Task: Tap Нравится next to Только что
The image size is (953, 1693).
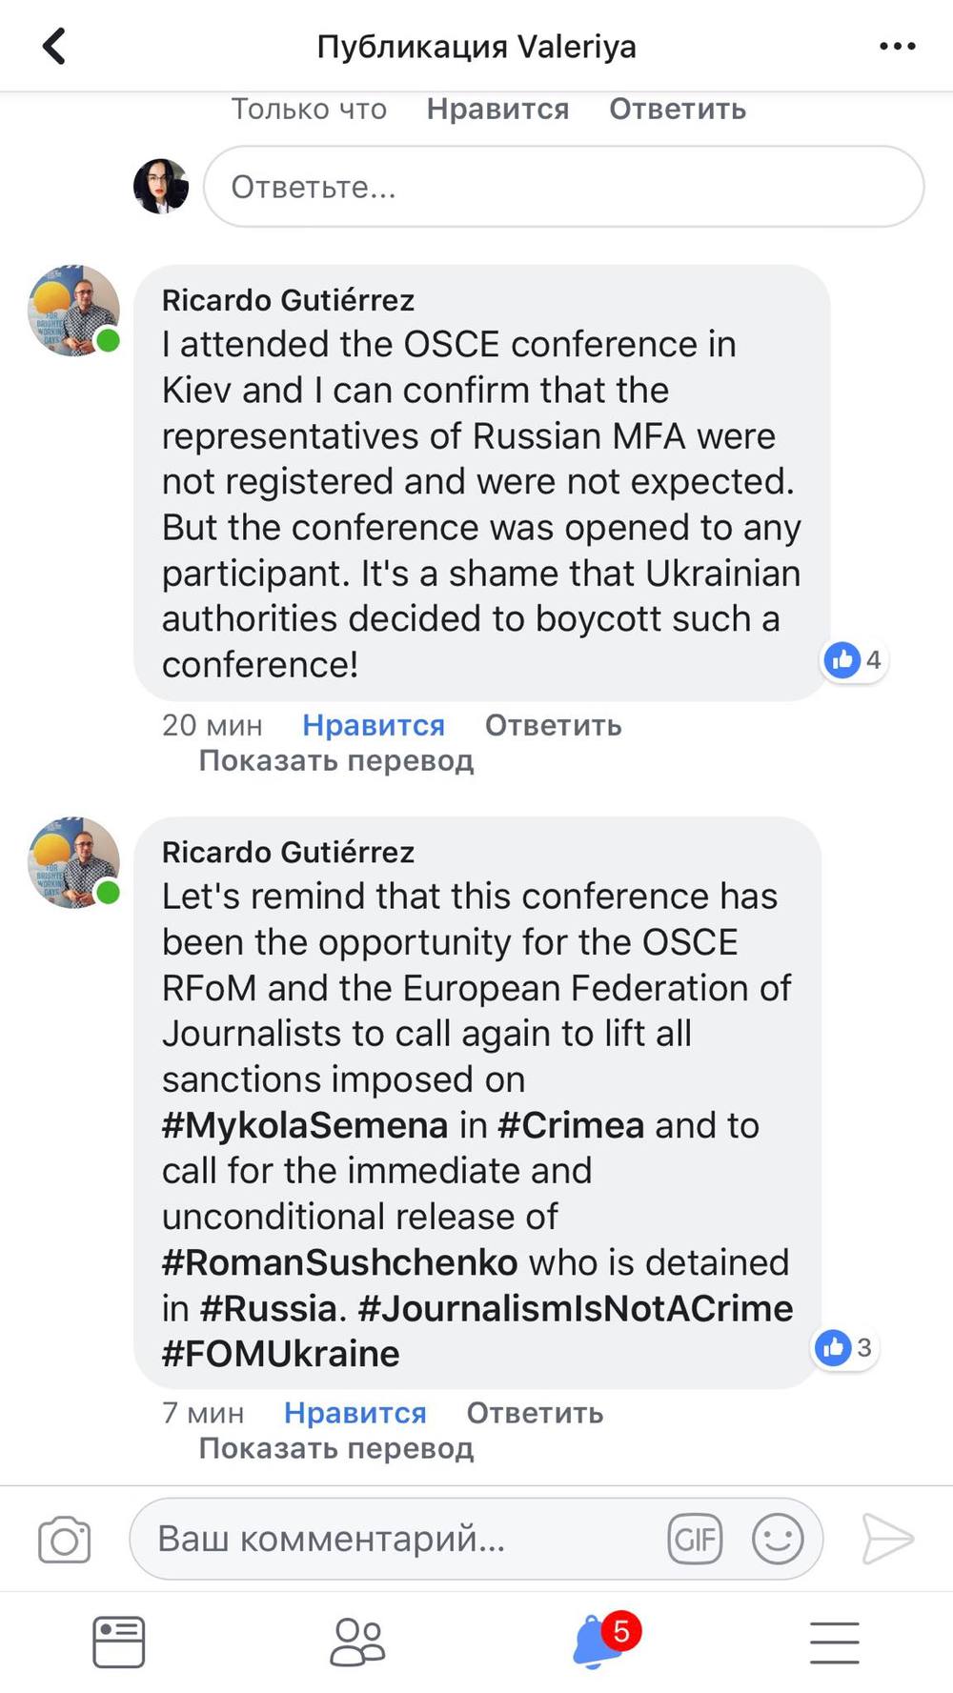Action: (497, 110)
